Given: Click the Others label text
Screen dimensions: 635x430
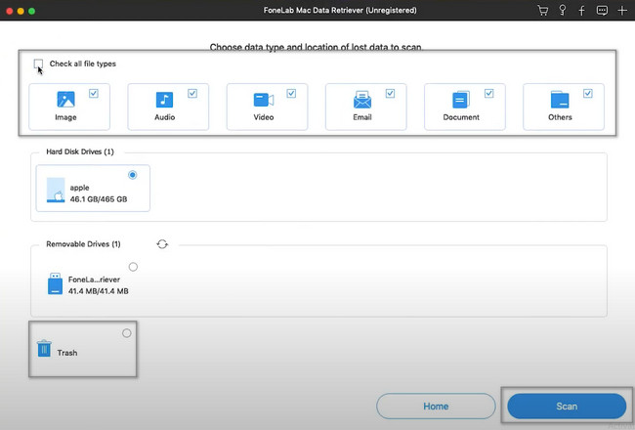Looking at the screenshot, I should [x=560, y=117].
